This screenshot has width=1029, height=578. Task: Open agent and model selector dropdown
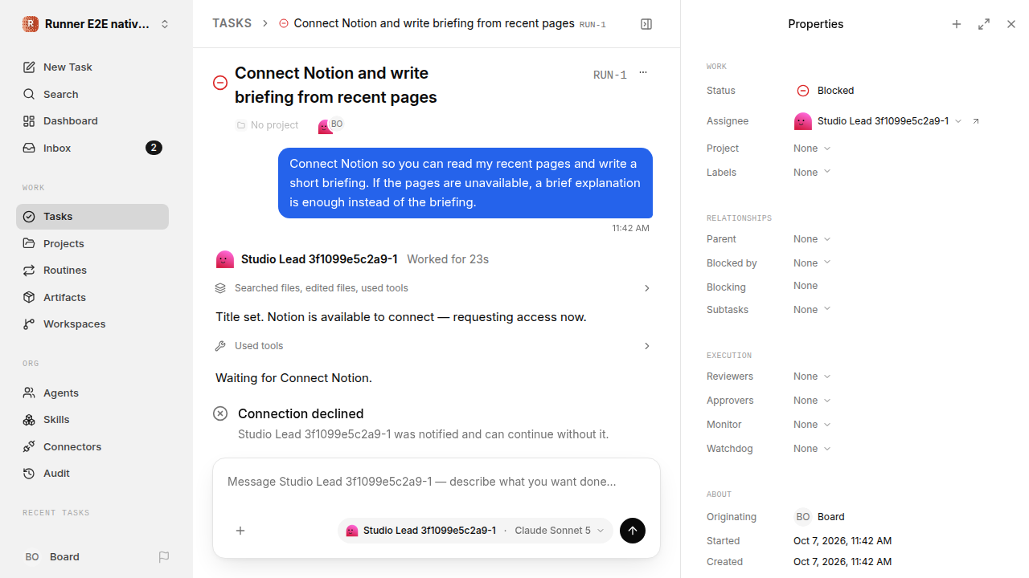click(x=475, y=531)
